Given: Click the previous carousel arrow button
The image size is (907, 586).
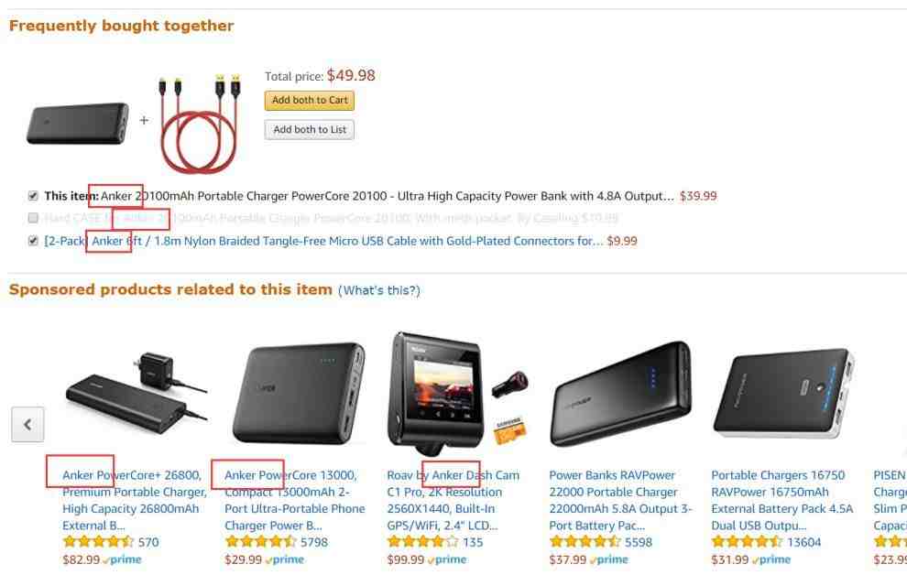Looking at the screenshot, I should (x=27, y=425).
